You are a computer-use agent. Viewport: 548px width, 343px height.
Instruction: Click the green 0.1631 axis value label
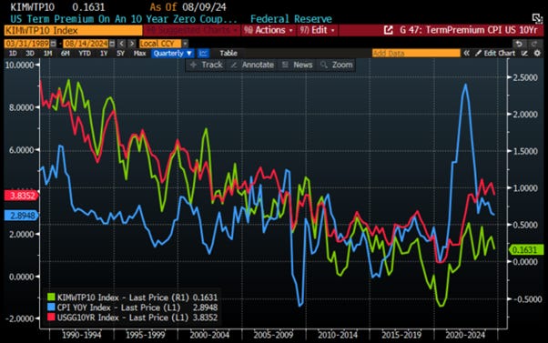point(526,249)
